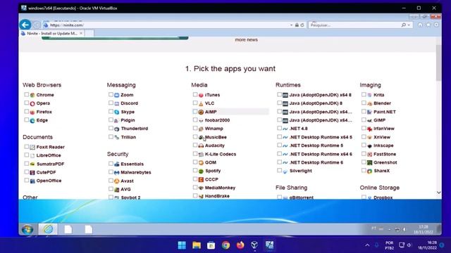Image resolution: width=451 pixels, height=253 pixels.
Task: Click the VLC cone icon
Action: [x=201, y=103]
